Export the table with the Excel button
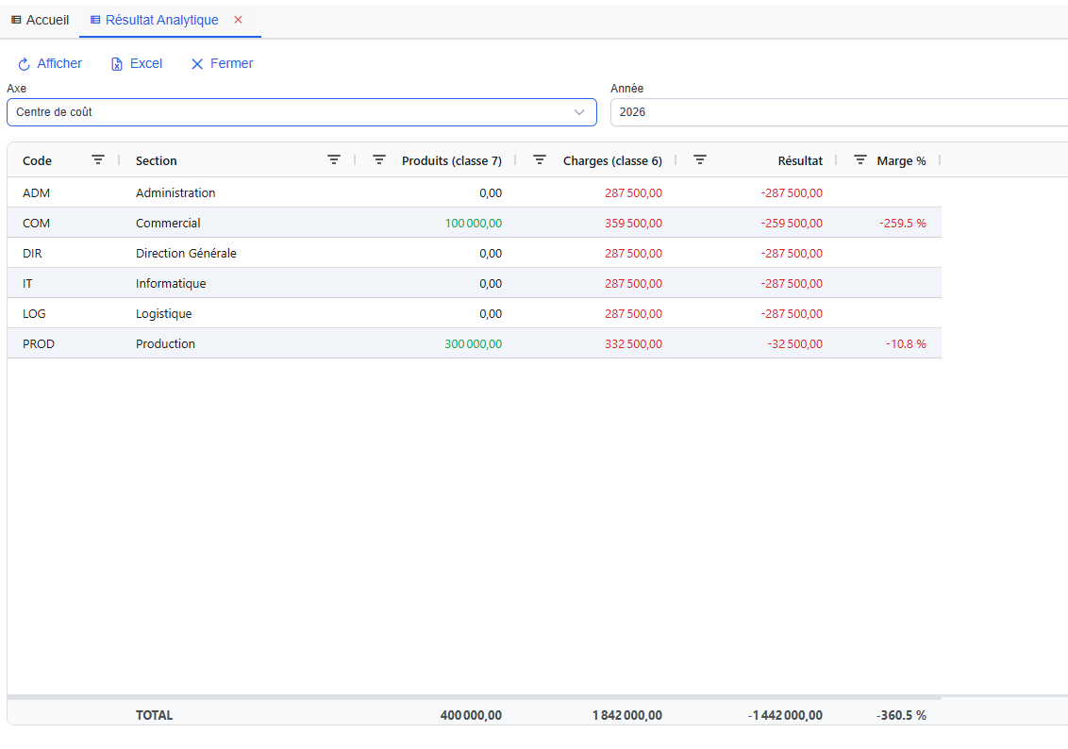1068x749 pixels. coord(137,64)
